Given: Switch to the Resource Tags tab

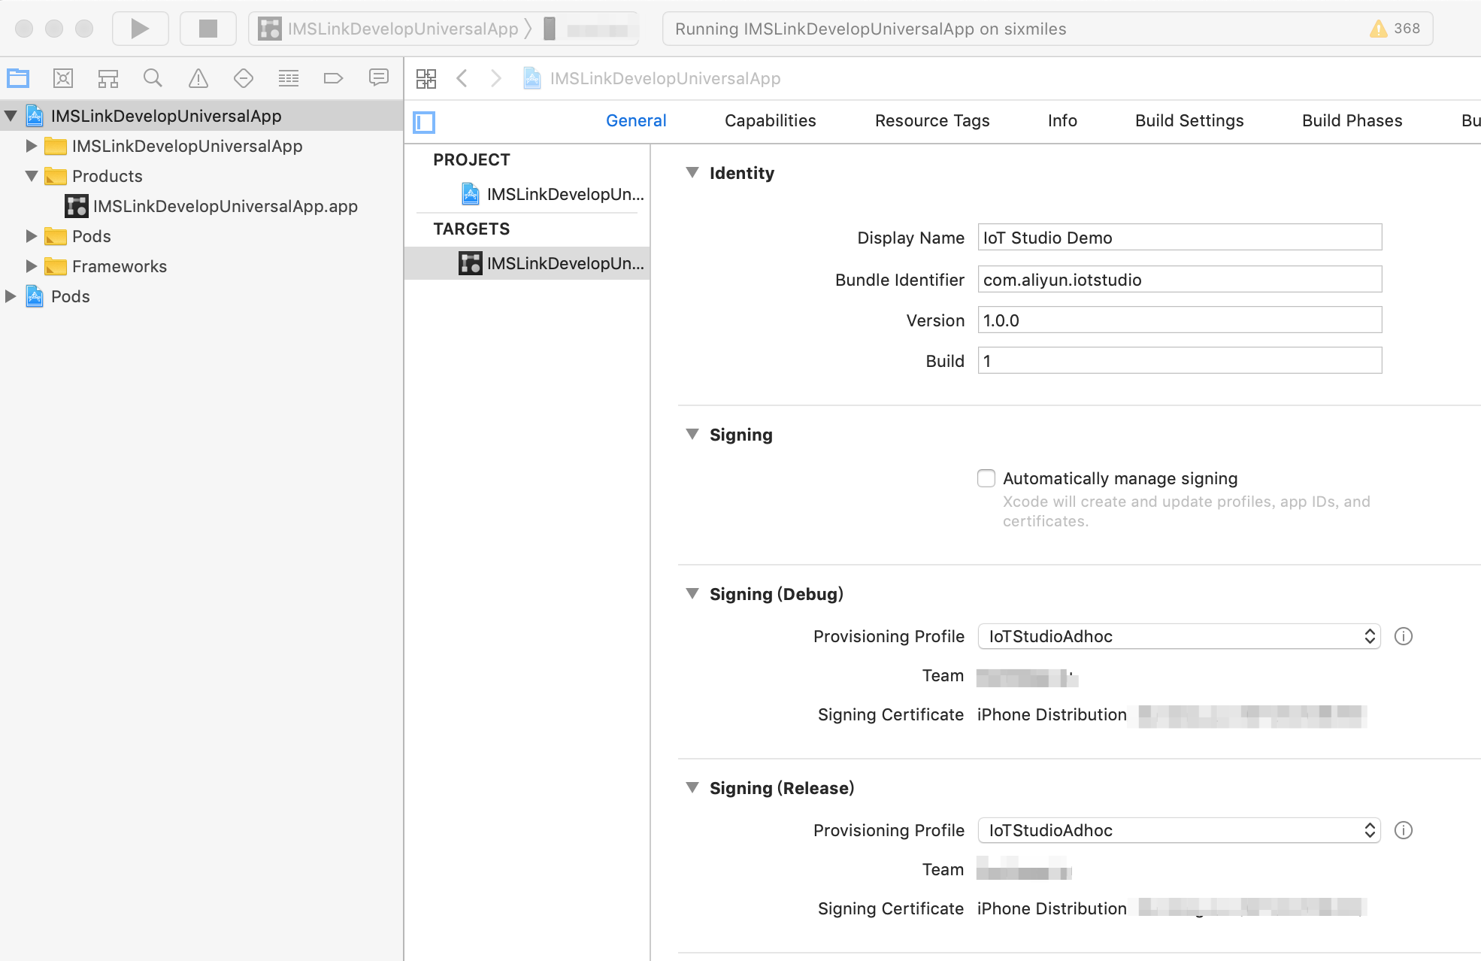Looking at the screenshot, I should [x=932, y=121].
